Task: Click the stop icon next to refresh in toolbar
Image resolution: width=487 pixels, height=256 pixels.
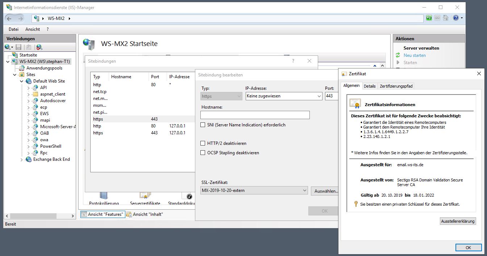Action: coord(437,18)
